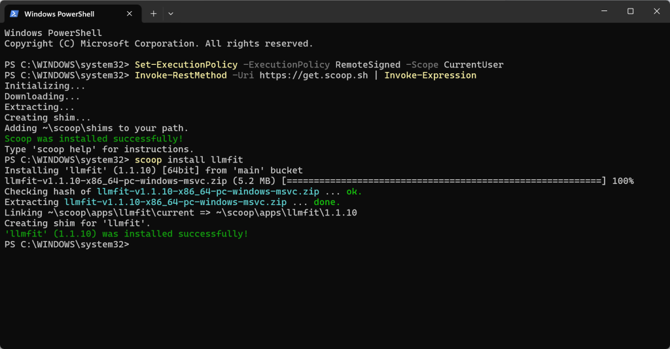670x349 pixels.
Task: Click the Microsoft copyright notice line
Action: (x=158, y=44)
